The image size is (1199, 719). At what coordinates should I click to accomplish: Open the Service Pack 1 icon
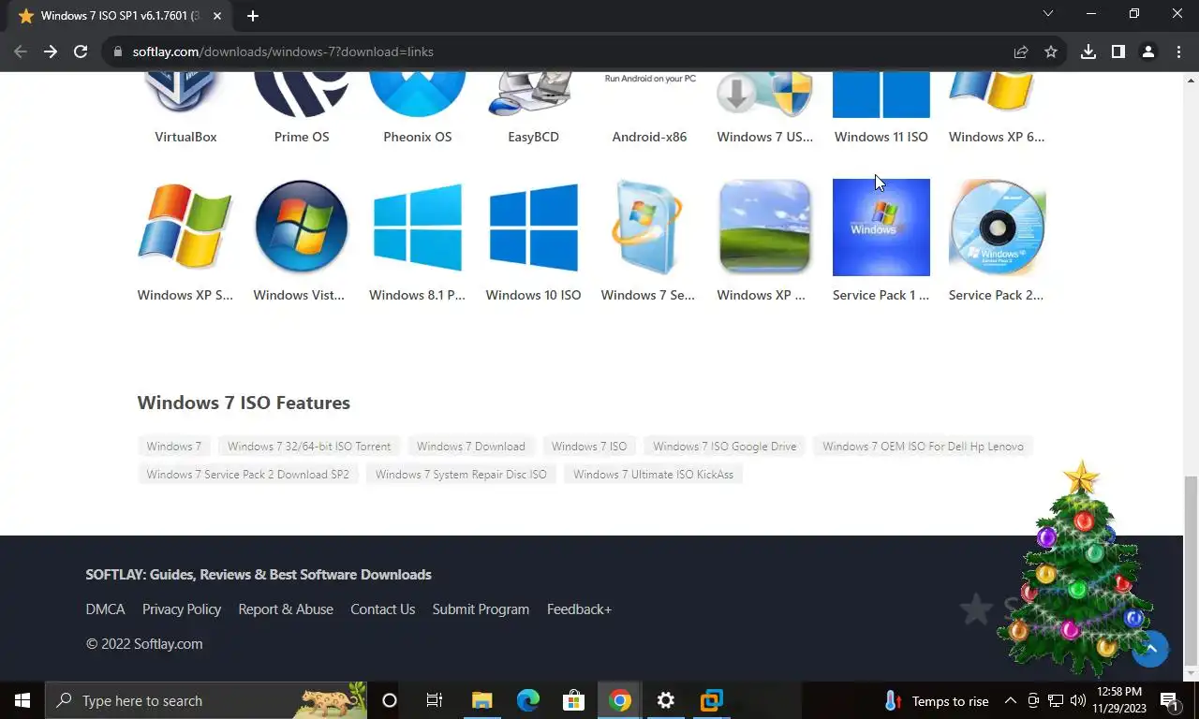click(x=881, y=227)
